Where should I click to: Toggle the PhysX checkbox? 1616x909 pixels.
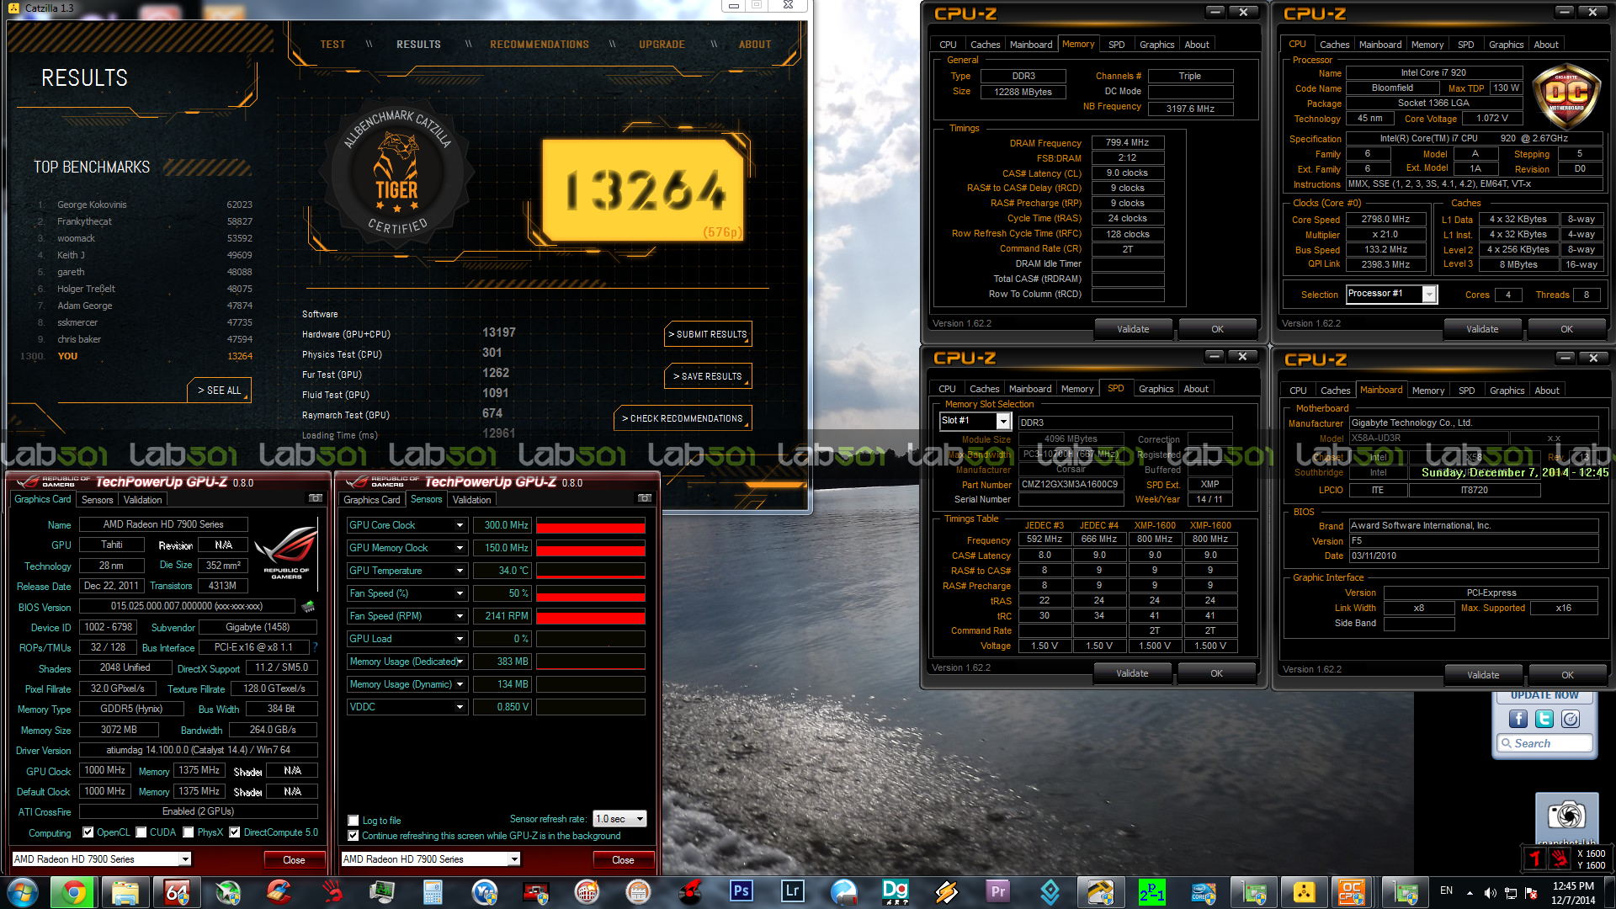(189, 832)
